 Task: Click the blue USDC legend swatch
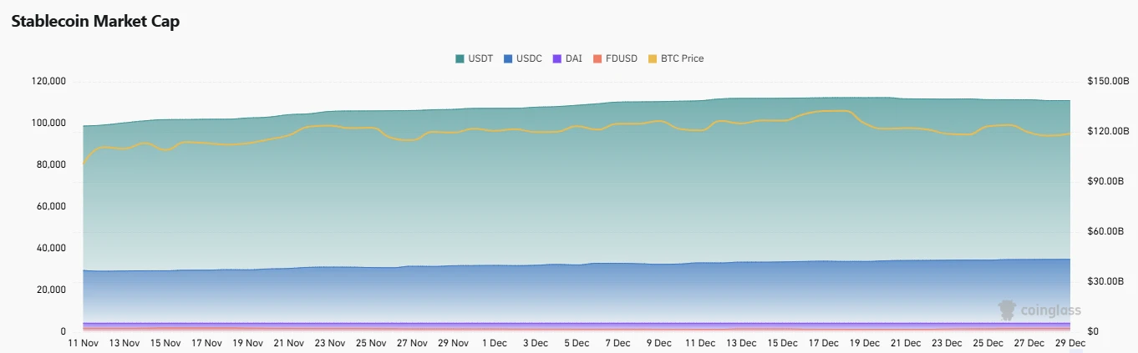pyautogui.click(x=508, y=58)
